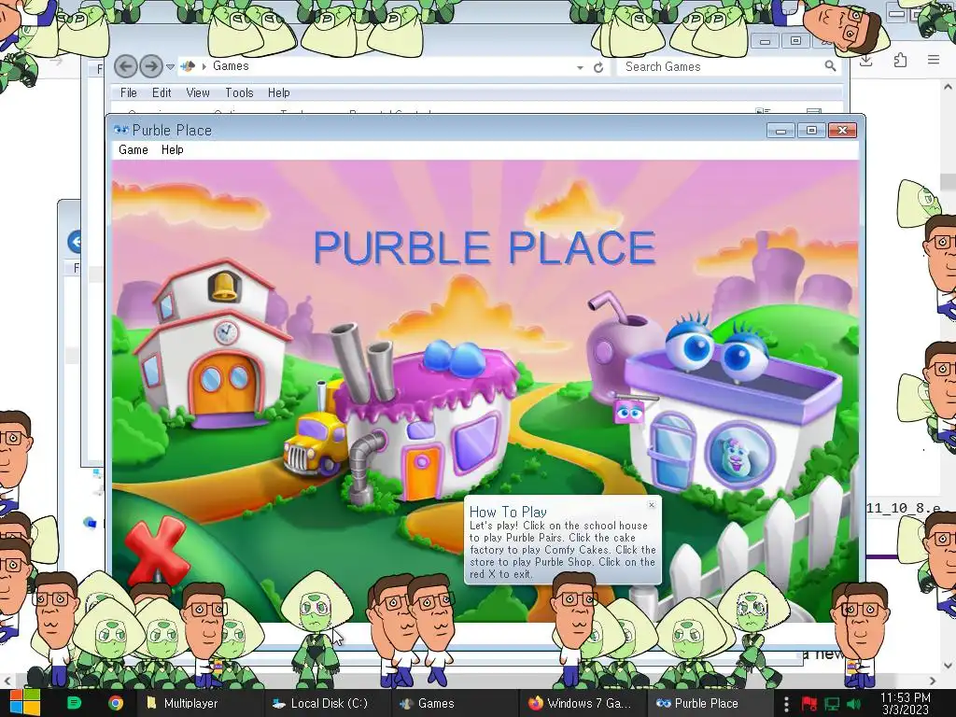This screenshot has height=717, width=956.
Task: Switch to Windows 7 Games Firefox taskbar button
Action: coord(583,703)
